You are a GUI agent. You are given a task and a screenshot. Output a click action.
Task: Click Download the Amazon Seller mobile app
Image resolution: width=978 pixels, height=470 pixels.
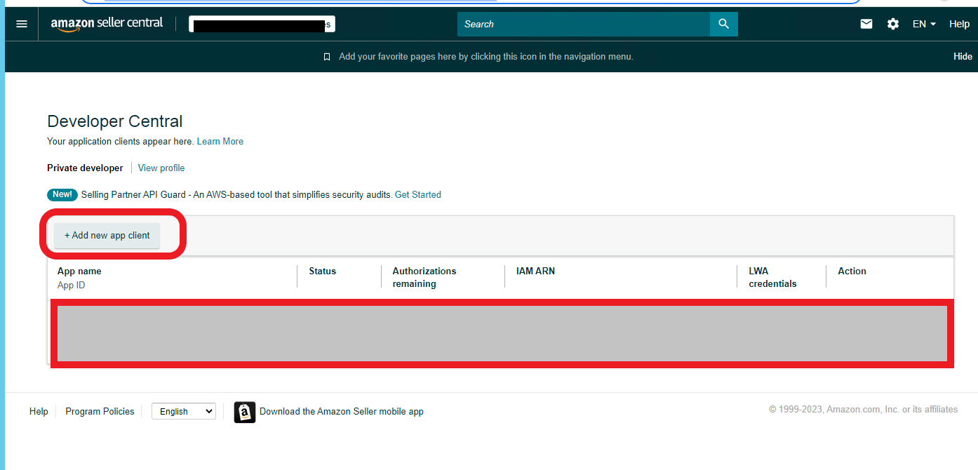[x=341, y=412]
